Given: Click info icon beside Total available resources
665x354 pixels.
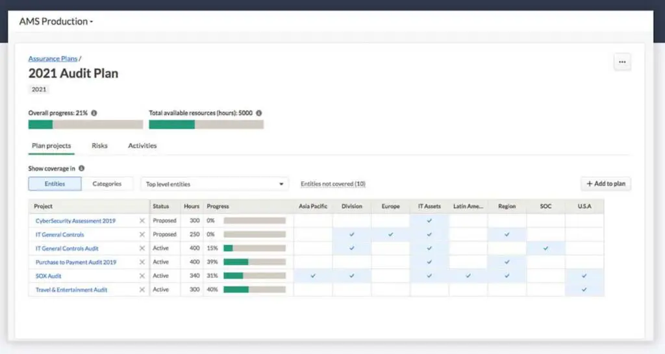Looking at the screenshot, I should click(x=259, y=113).
